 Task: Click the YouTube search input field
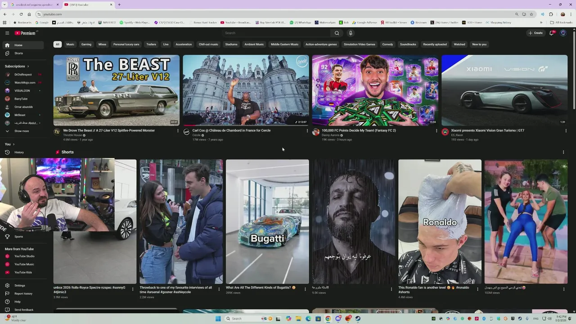click(x=277, y=33)
